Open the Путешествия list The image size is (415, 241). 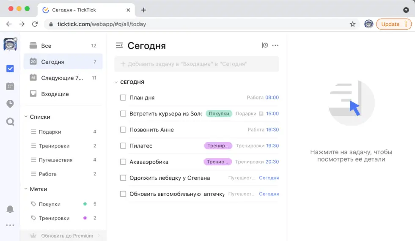point(55,160)
